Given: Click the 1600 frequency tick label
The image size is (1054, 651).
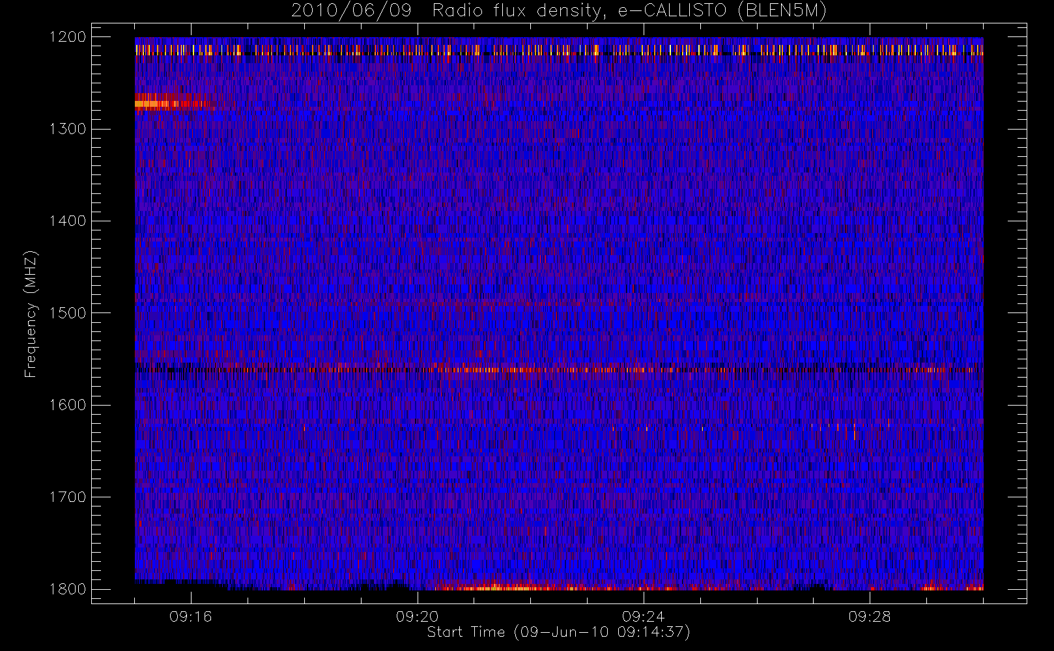Looking at the screenshot, I should 68,405.
